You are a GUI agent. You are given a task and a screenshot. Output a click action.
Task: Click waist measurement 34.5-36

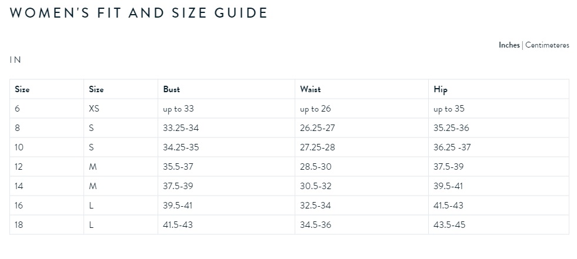315,225
